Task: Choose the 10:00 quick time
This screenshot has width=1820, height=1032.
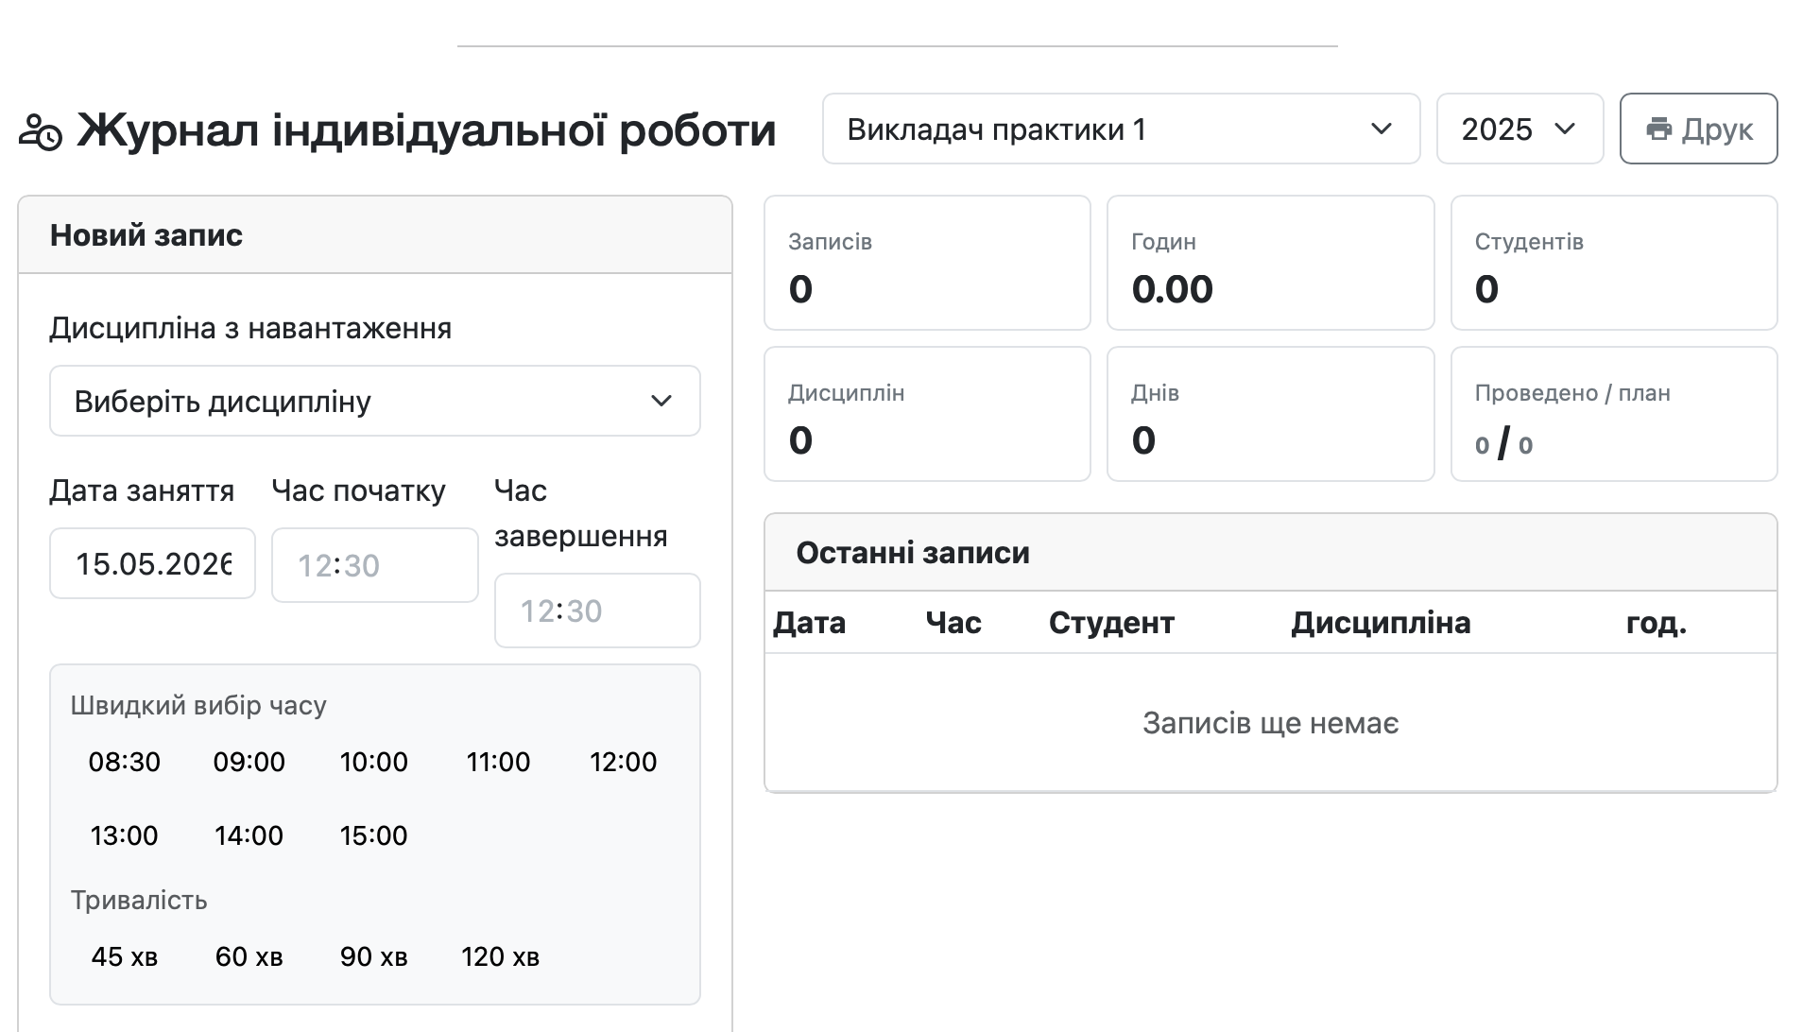Action: (x=374, y=762)
